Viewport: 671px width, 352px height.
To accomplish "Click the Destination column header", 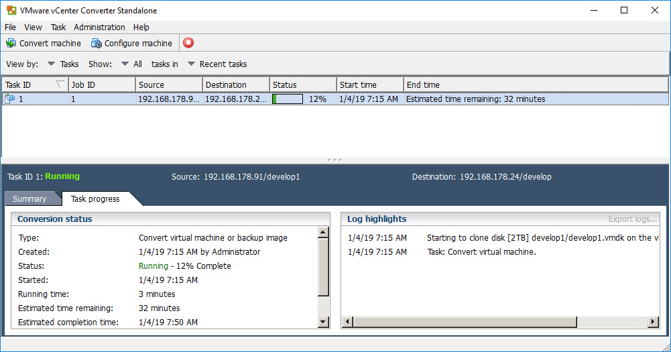I will pyautogui.click(x=236, y=84).
